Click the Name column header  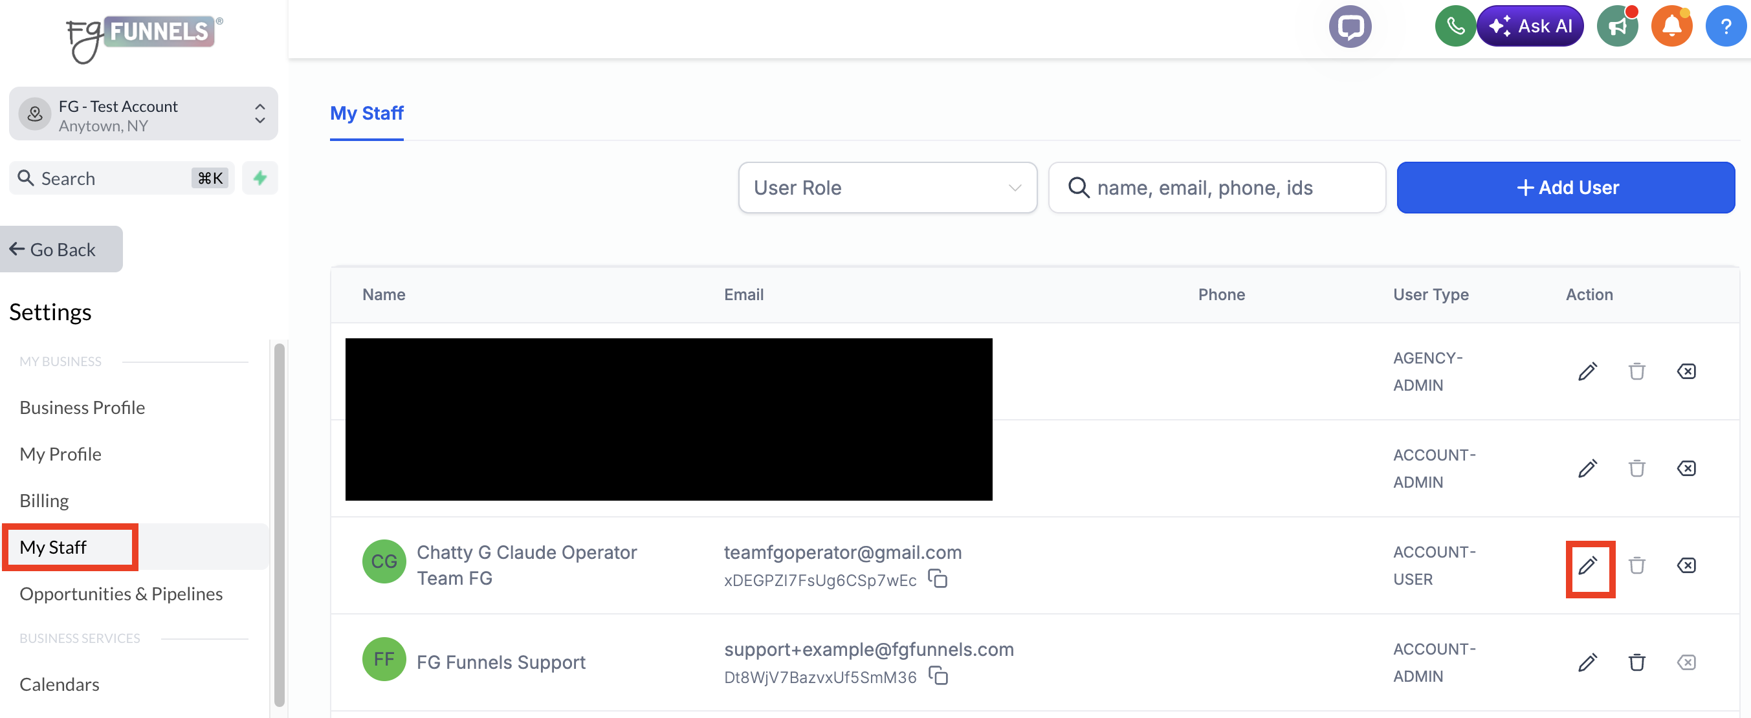(384, 295)
